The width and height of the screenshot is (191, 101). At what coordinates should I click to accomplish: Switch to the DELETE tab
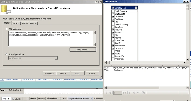point(33,23)
